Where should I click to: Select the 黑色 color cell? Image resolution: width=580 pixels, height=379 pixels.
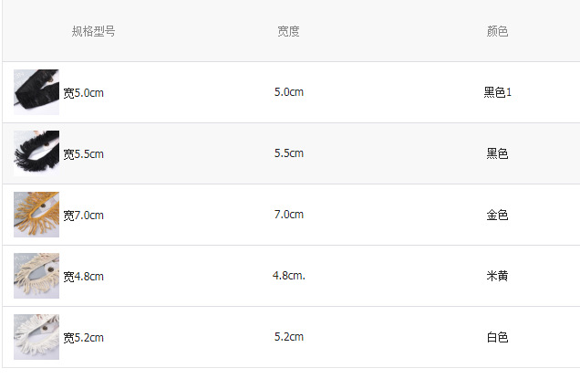[497, 153]
